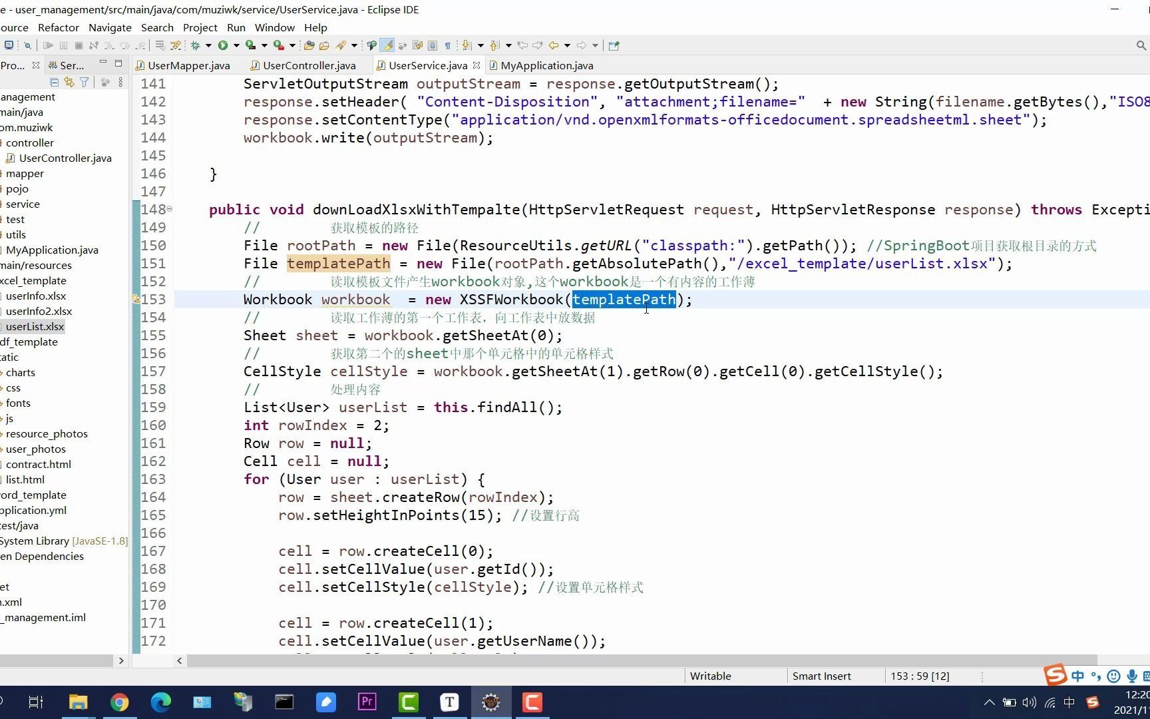
Task: Collapse All in project explorer panel
Action: (55, 82)
